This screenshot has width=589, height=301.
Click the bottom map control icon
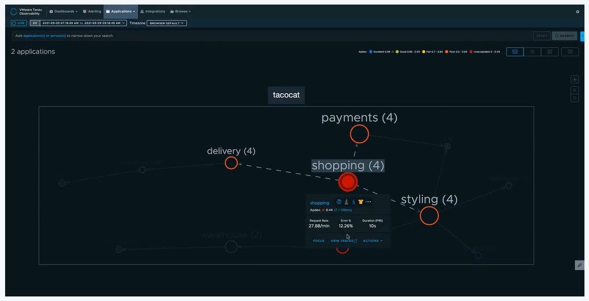pyautogui.click(x=574, y=98)
